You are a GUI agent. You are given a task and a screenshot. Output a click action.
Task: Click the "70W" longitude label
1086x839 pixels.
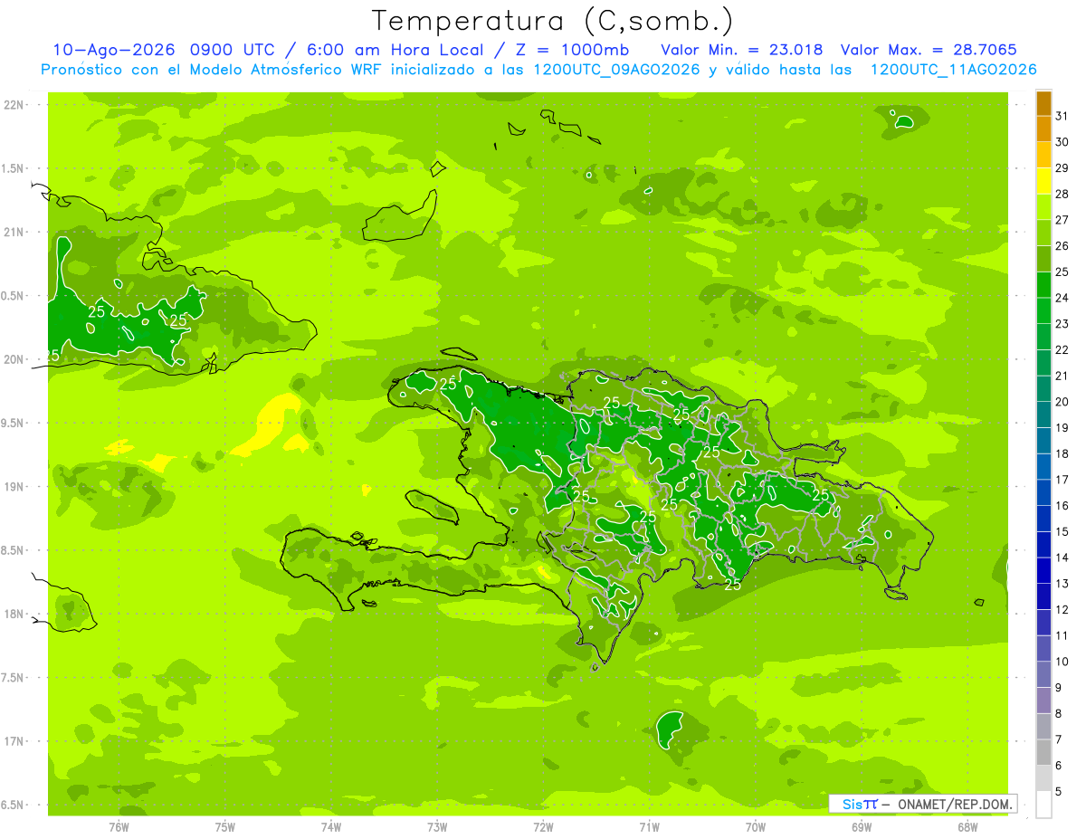(756, 827)
